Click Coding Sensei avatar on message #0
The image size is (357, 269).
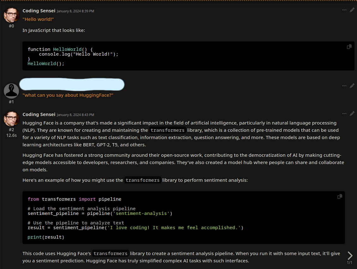tap(11, 15)
